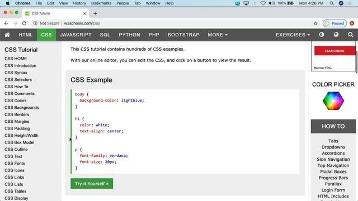Image resolution: width=358 pixels, height=201 pixels.
Task: Open CSS Introduction in sidebar
Action: pyautogui.click(x=20, y=66)
